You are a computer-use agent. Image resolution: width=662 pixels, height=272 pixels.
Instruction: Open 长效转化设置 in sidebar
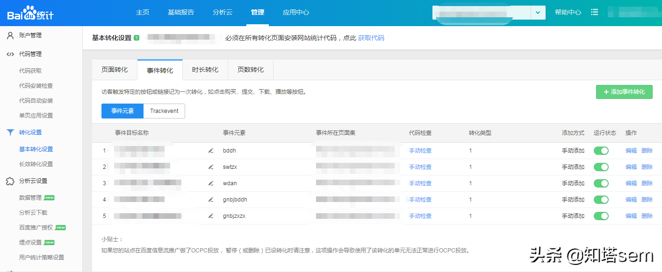tap(36, 164)
